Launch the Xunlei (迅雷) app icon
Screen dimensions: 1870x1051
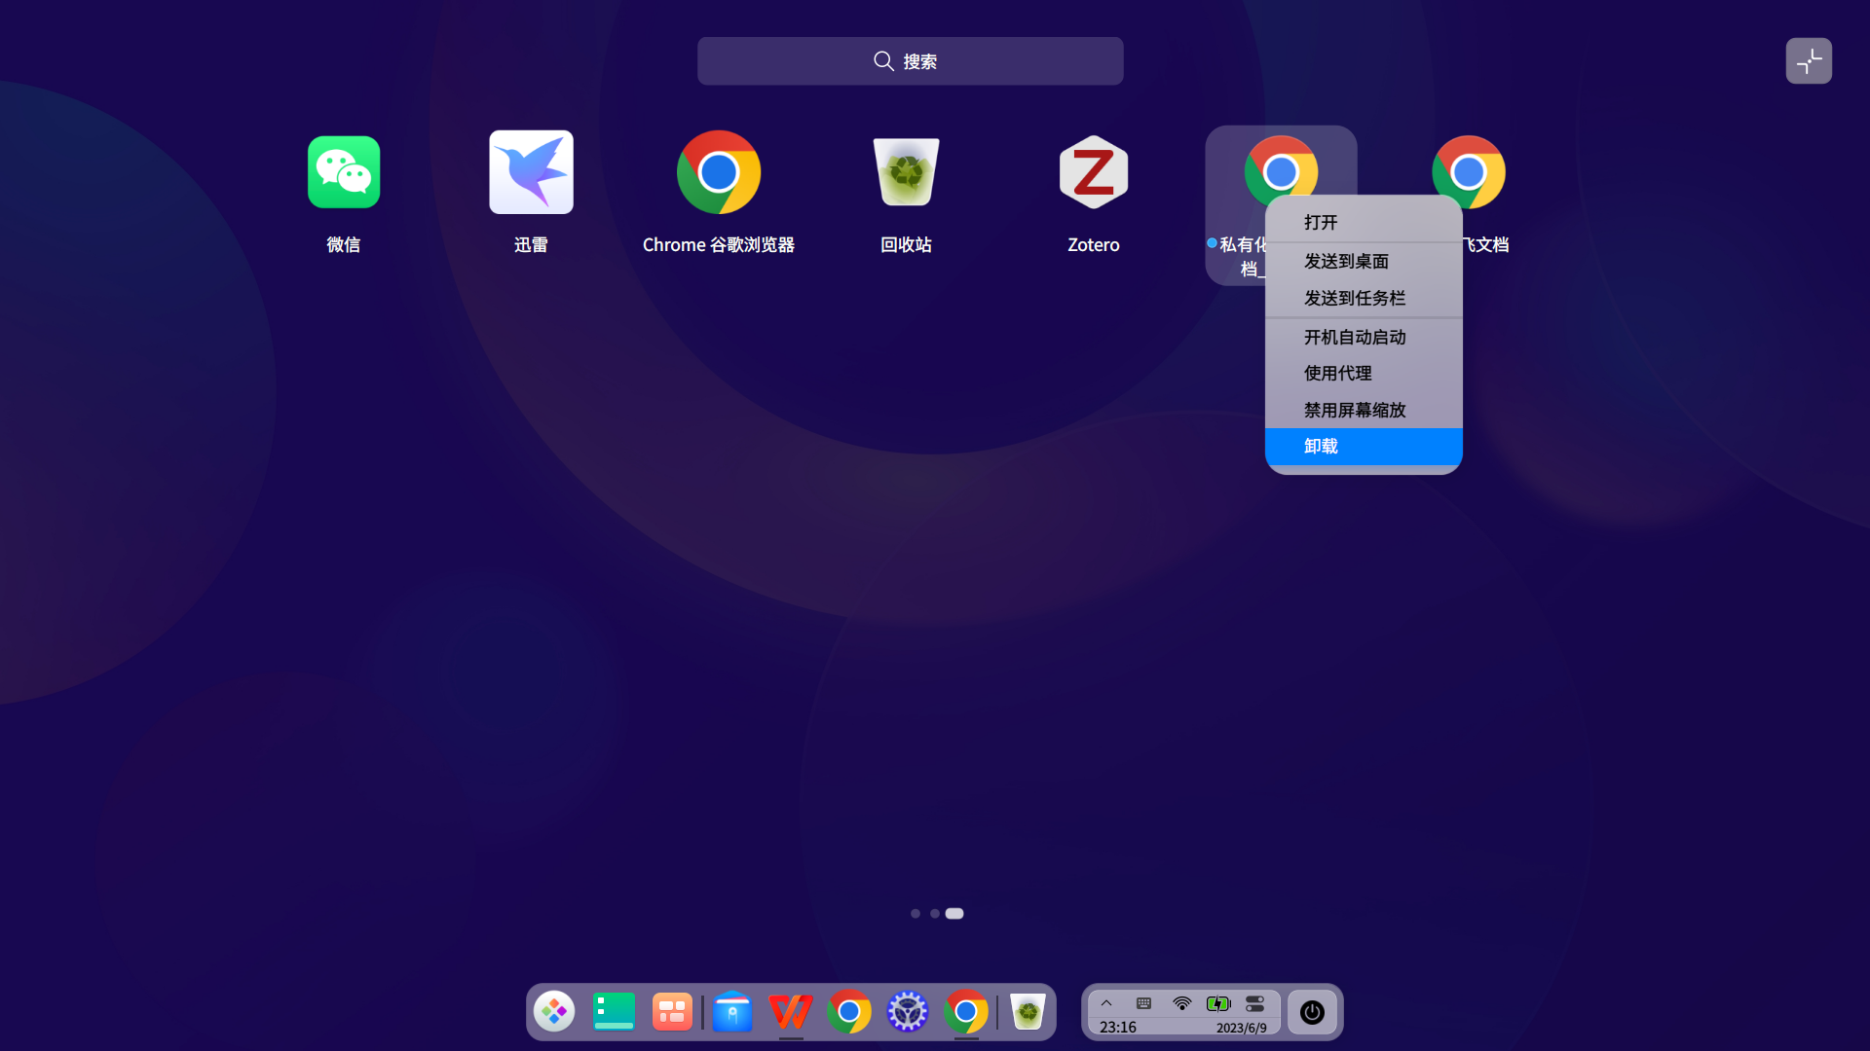pyautogui.click(x=531, y=172)
